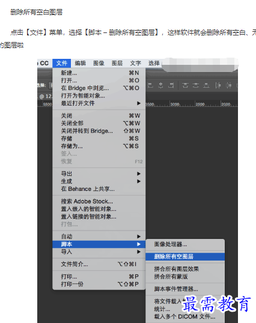Expand the 导出 submenu
This screenshot has height=323, width=256.
click(x=99, y=174)
